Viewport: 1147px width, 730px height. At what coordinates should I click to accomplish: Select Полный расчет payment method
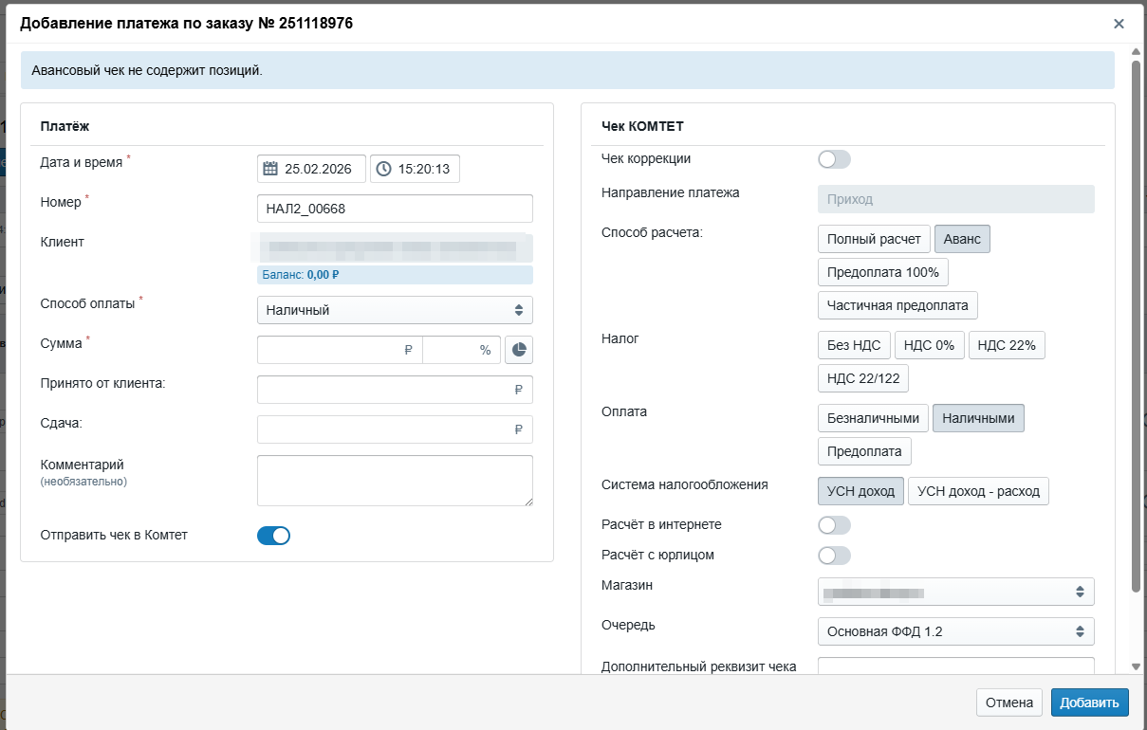(x=874, y=239)
